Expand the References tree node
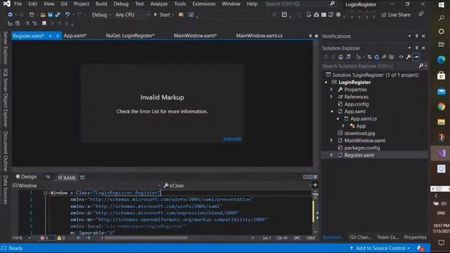The image size is (450, 253). [332, 97]
